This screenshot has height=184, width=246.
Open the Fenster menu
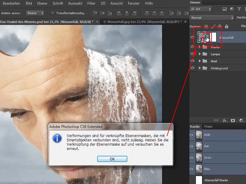pyautogui.click(x=134, y=3)
